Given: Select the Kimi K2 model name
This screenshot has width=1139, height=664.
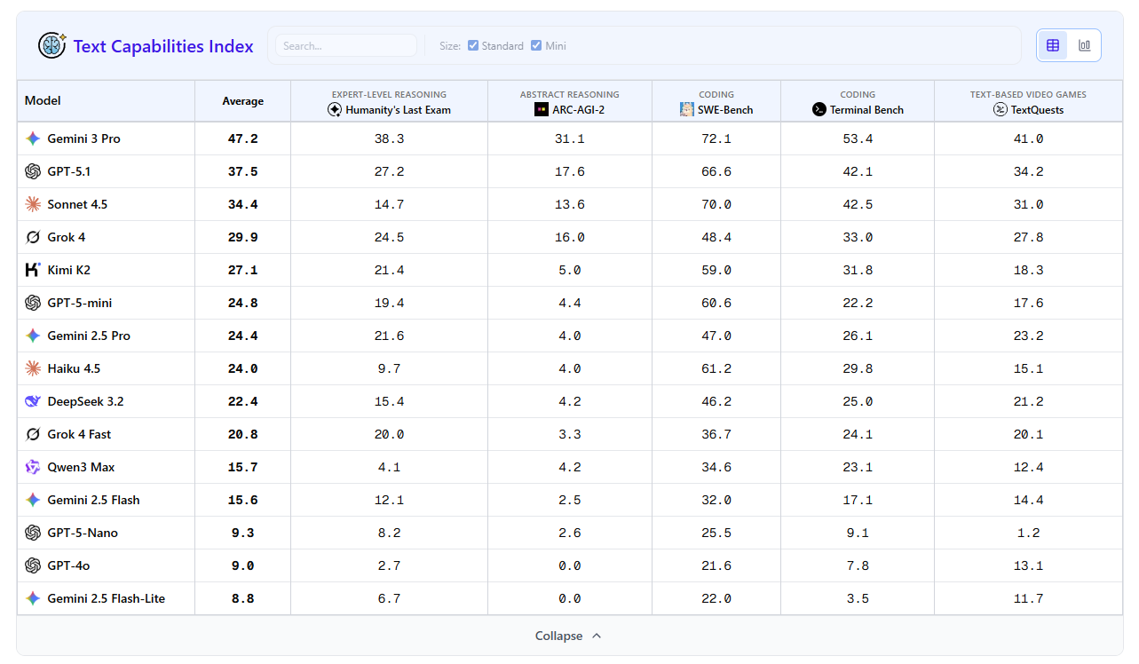Looking at the screenshot, I should [x=69, y=270].
